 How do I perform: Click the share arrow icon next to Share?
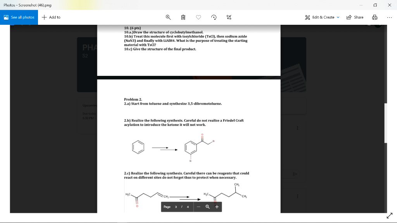point(348,17)
